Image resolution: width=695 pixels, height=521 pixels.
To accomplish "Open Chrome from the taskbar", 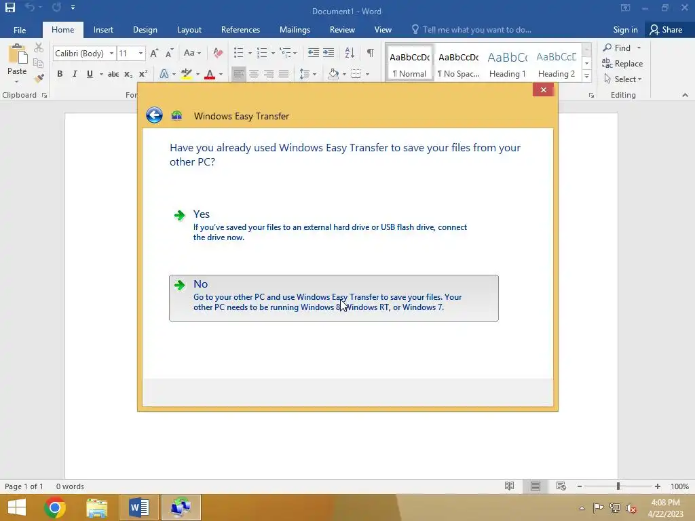I will [x=55, y=507].
